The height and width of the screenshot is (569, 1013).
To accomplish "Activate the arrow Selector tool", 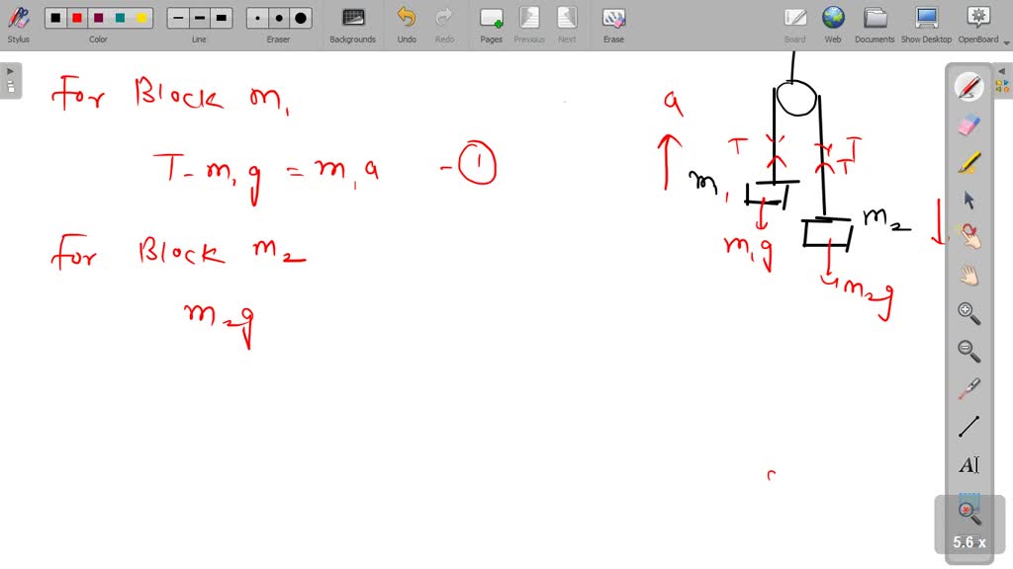I will tap(968, 200).
